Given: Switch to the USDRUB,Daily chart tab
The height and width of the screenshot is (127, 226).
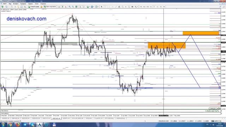Looking at the screenshot, I should pyautogui.click(x=121, y=118).
